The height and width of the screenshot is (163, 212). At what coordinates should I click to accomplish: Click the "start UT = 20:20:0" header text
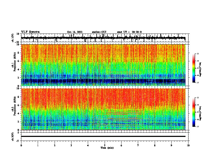[x=129, y=32]
